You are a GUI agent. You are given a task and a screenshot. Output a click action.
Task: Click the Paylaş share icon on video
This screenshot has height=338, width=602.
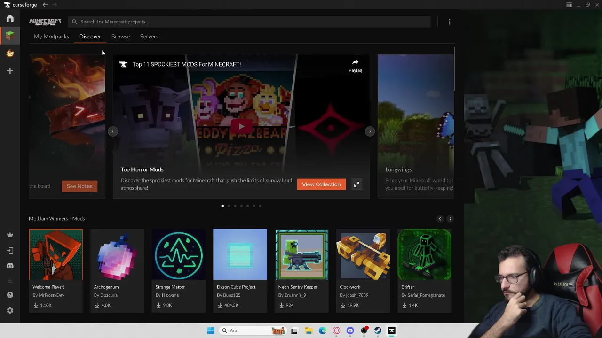pyautogui.click(x=355, y=66)
